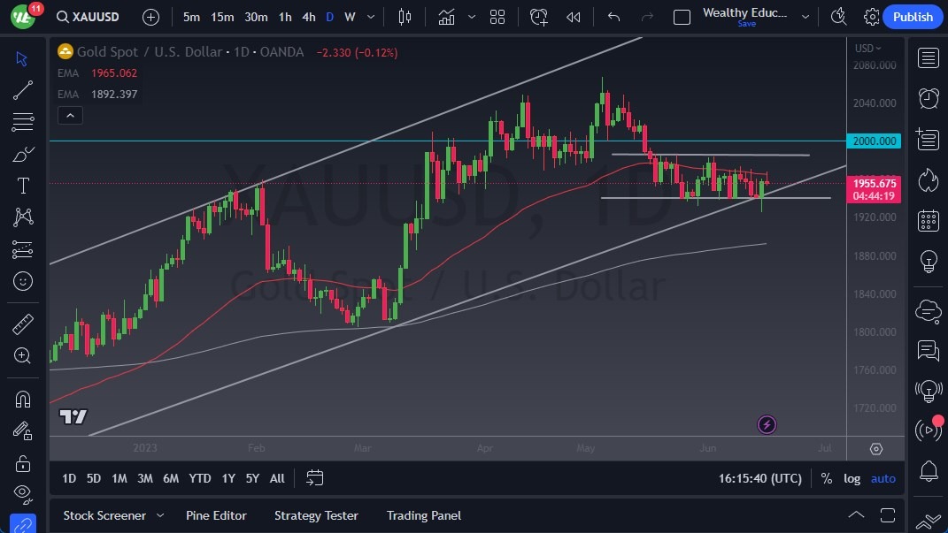Image resolution: width=948 pixels, height=533 pixels.
Task: Select the 1D date range
Action: coord(69,478)
